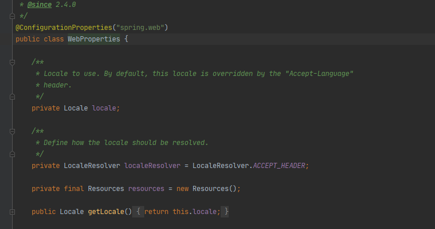435x229 pixels.
Task: Click the getLocale method name
Action: pos(106,212)
